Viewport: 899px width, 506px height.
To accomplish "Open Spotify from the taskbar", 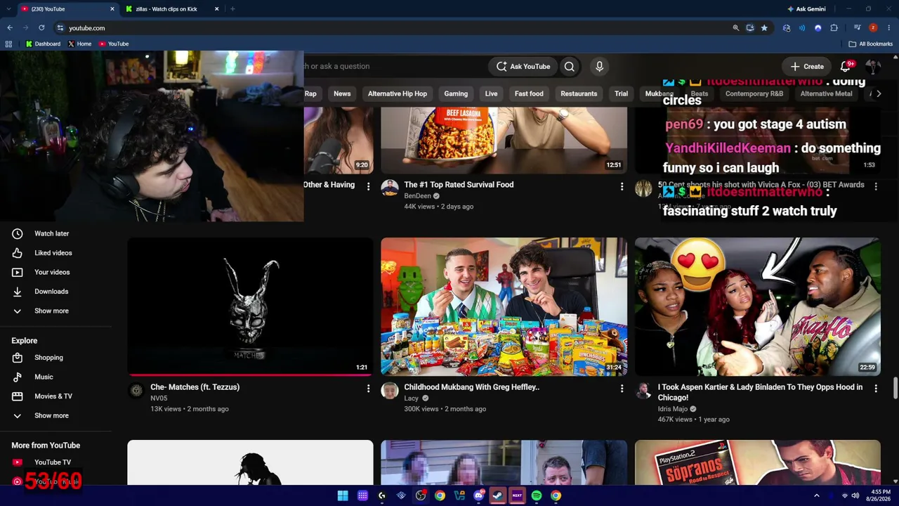I will pos(537,495).
